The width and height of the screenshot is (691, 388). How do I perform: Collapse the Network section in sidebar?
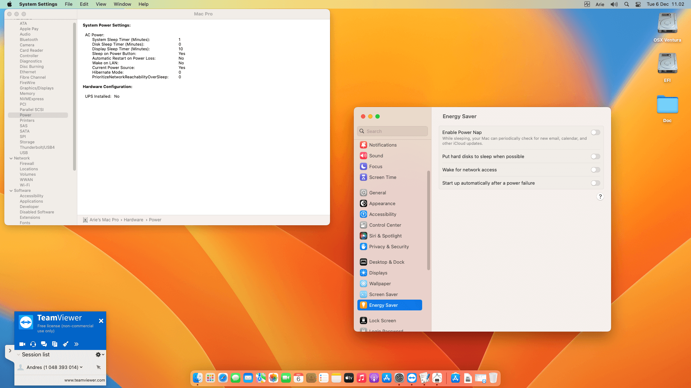(11, 158)
